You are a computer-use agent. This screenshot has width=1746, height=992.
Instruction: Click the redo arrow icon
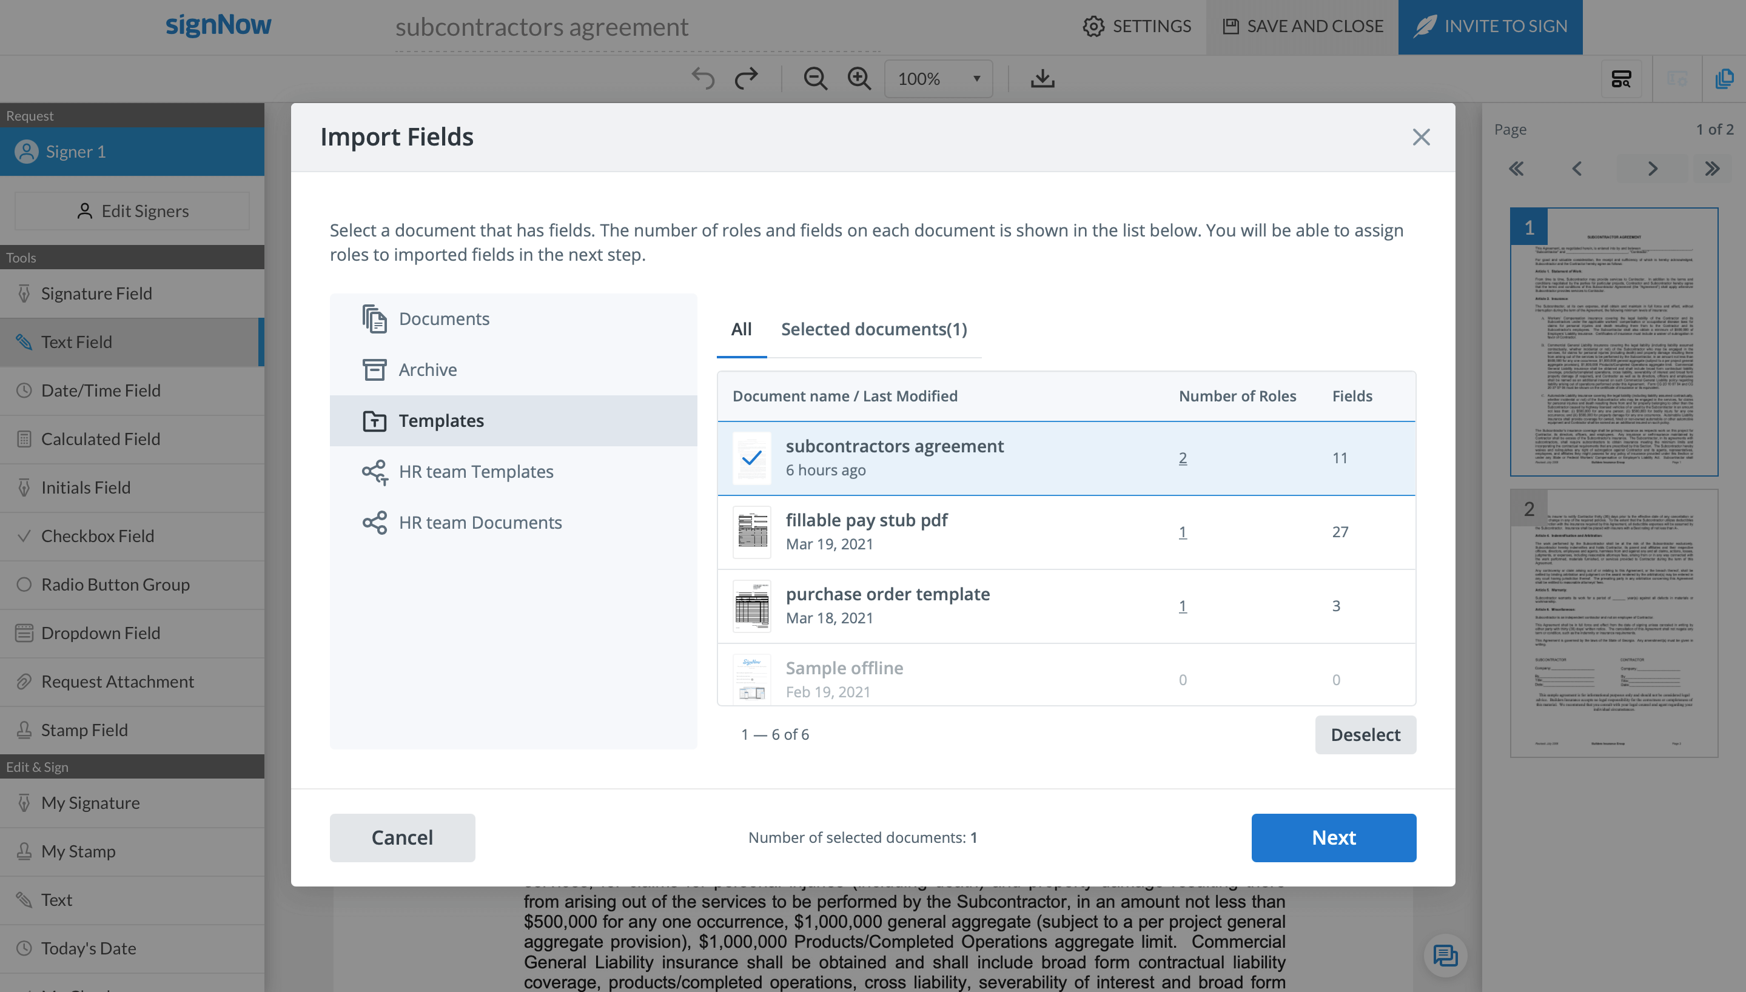pos(747,78)
